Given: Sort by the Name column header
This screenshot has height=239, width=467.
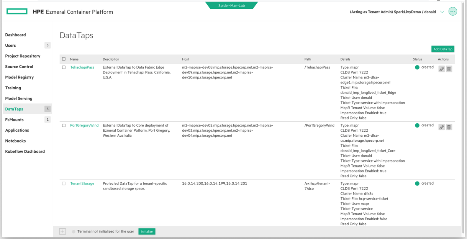Looking at the screenshot, I should [x=74, y=59].
